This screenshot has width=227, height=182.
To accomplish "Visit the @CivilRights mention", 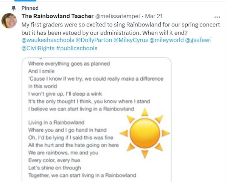I will pyautogui.click(x=37, y=48).
